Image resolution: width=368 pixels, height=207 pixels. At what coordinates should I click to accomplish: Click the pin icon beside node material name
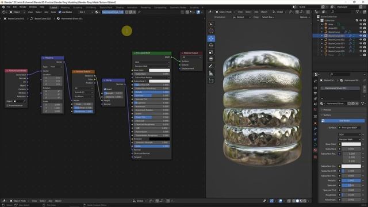click(139, 12)
